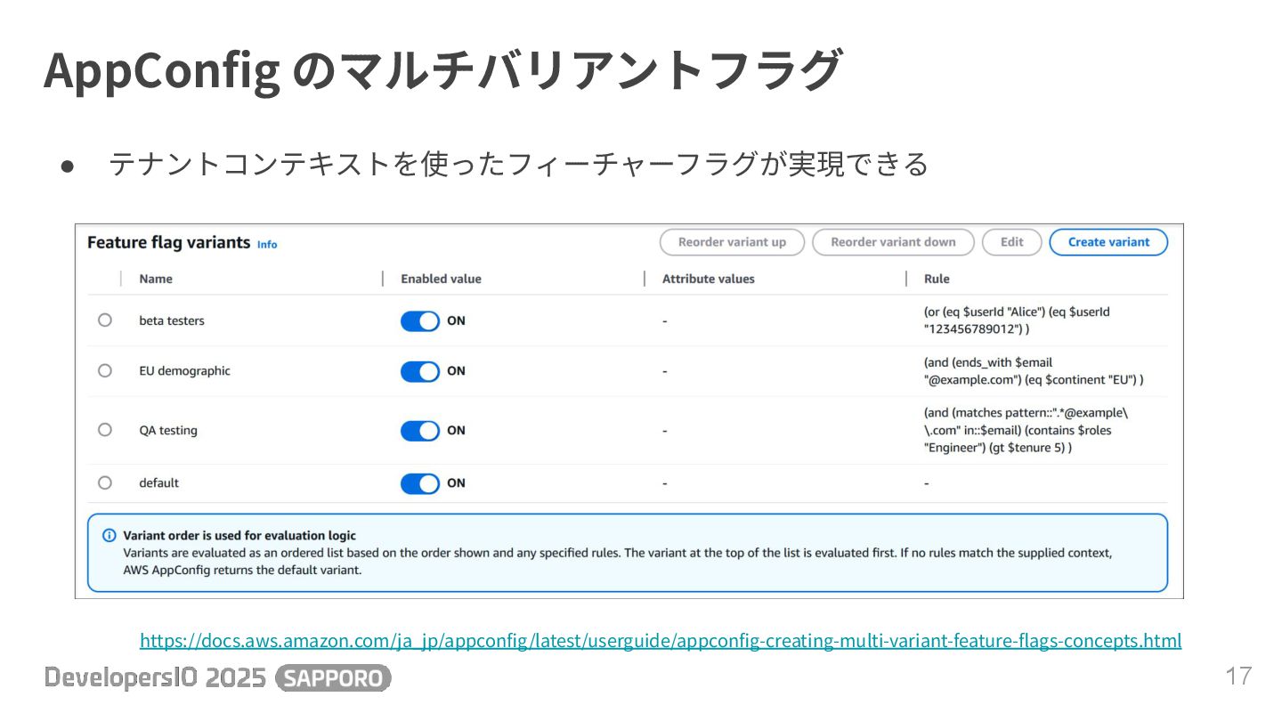Click the EU demographic rule with ends_with $email
1282x721 pixels.
click(x=1034, y=371)
